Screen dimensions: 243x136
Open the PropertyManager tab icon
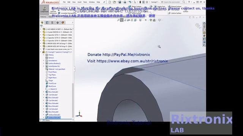point(47,23)
